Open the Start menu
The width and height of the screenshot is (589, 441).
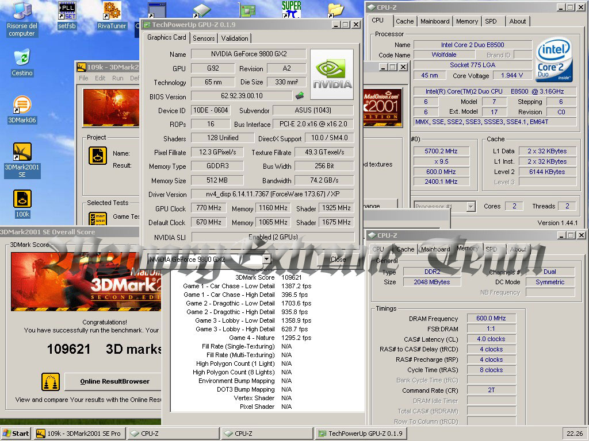(16, 434)
